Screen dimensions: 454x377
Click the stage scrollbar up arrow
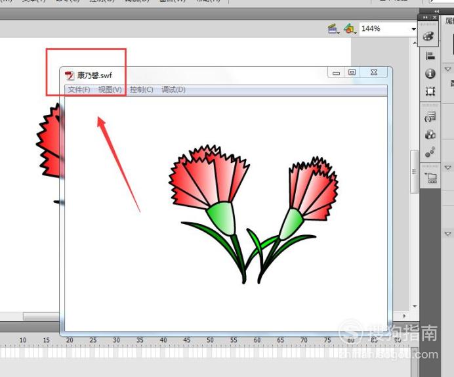pos(415,43)
